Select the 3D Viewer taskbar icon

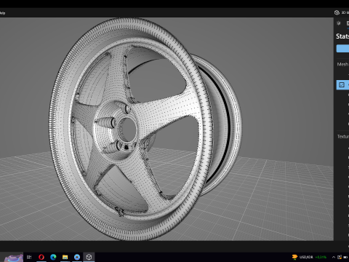coord(89,257)
